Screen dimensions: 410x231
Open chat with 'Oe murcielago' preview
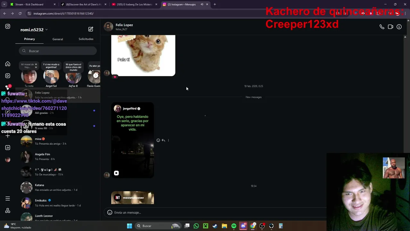[58, 172]
